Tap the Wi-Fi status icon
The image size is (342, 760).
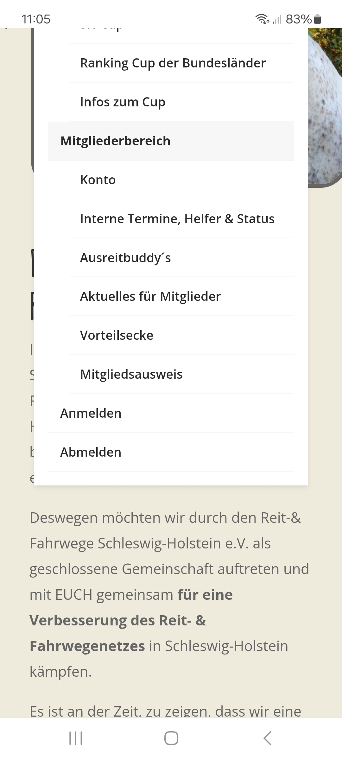pyautogui.click(x=262, y=19)
